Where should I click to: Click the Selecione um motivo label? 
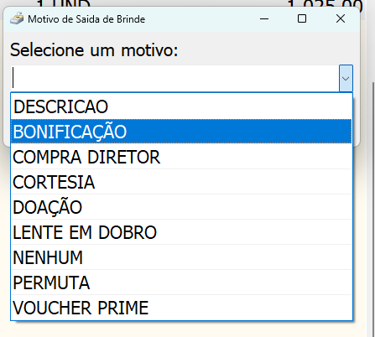point(94,50)
